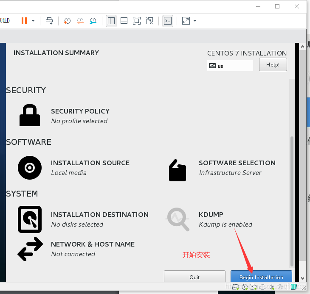The image size is (310, 294).
Task: Open KDUMP settings
Action: [x=211, y=214]
